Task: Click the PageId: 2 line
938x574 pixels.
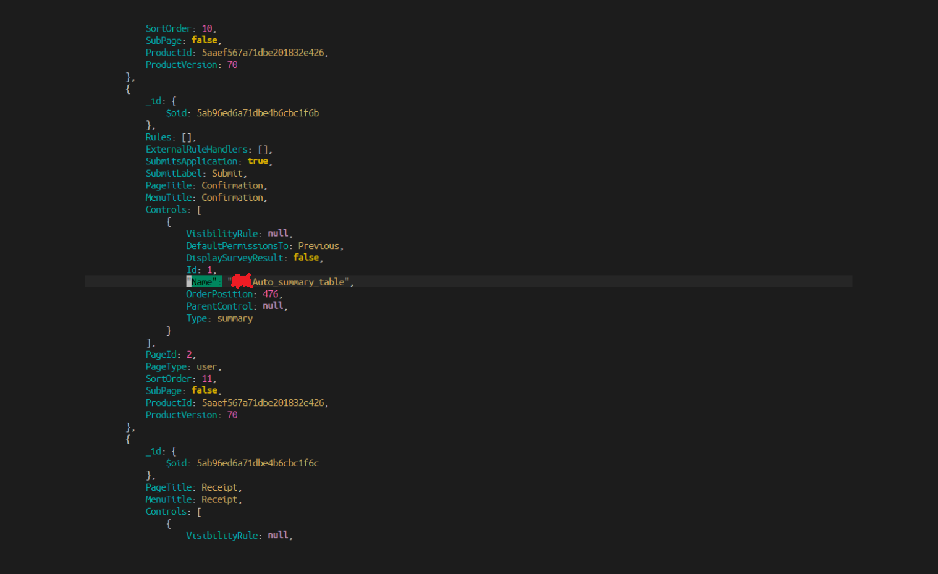Action: [171, 355]
